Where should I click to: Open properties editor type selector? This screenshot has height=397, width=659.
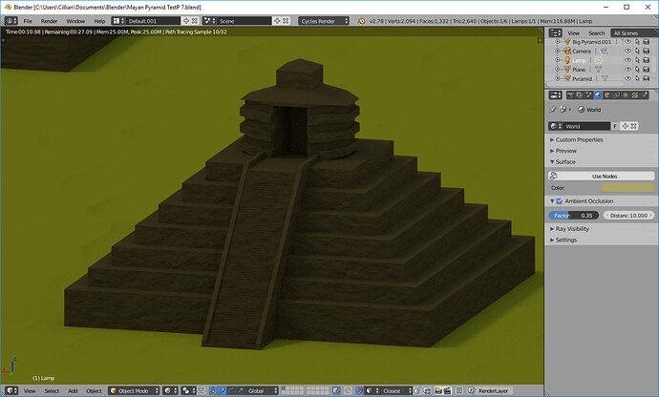[556, 95]
